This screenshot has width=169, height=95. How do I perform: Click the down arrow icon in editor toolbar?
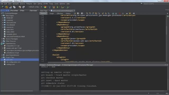coord(127,13)
